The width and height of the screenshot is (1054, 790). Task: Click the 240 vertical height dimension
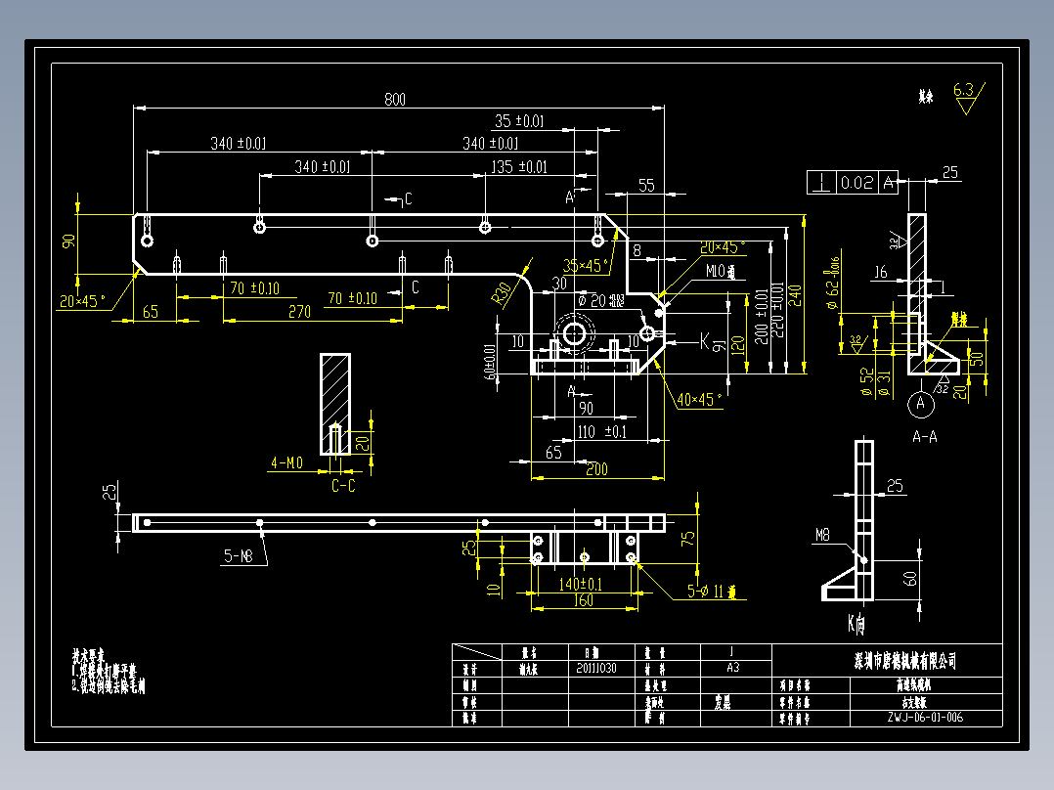(795, 296)
